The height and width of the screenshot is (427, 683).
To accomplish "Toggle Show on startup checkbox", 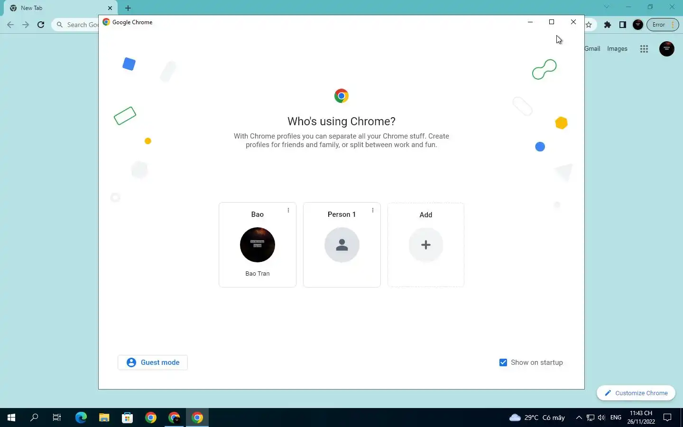I will [503, 362].
